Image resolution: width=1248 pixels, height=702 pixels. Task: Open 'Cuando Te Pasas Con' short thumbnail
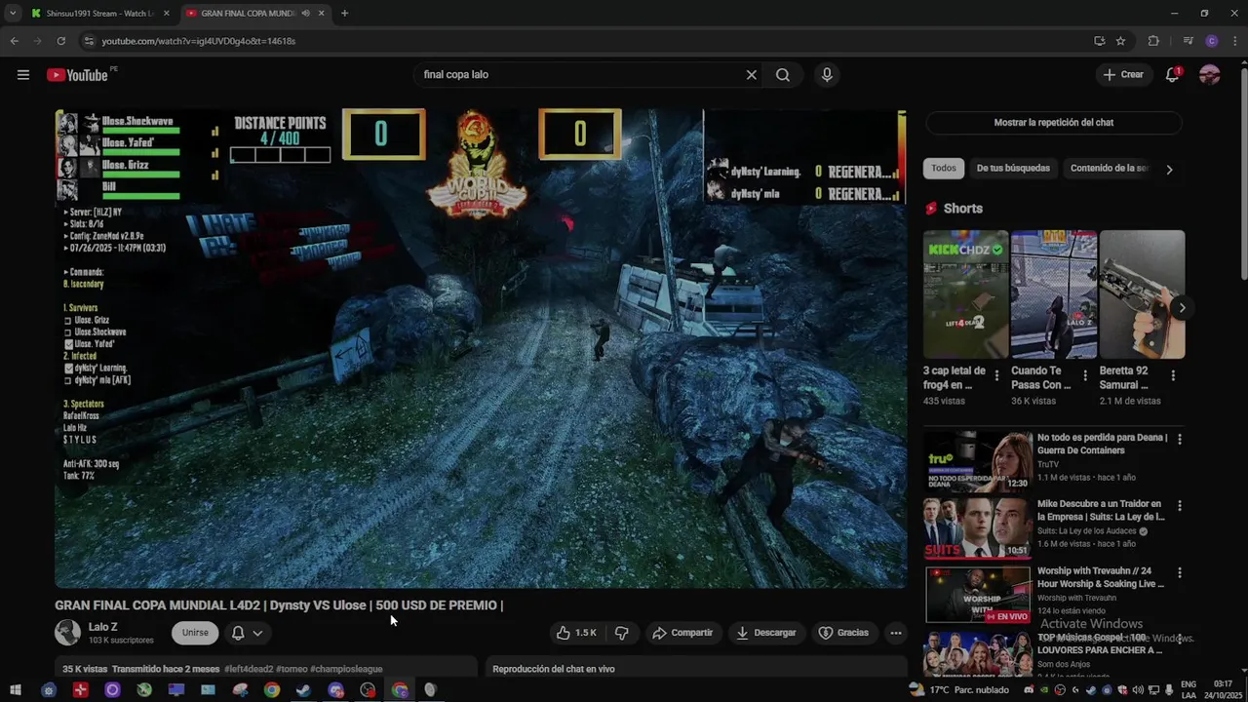click(1053, 294)
